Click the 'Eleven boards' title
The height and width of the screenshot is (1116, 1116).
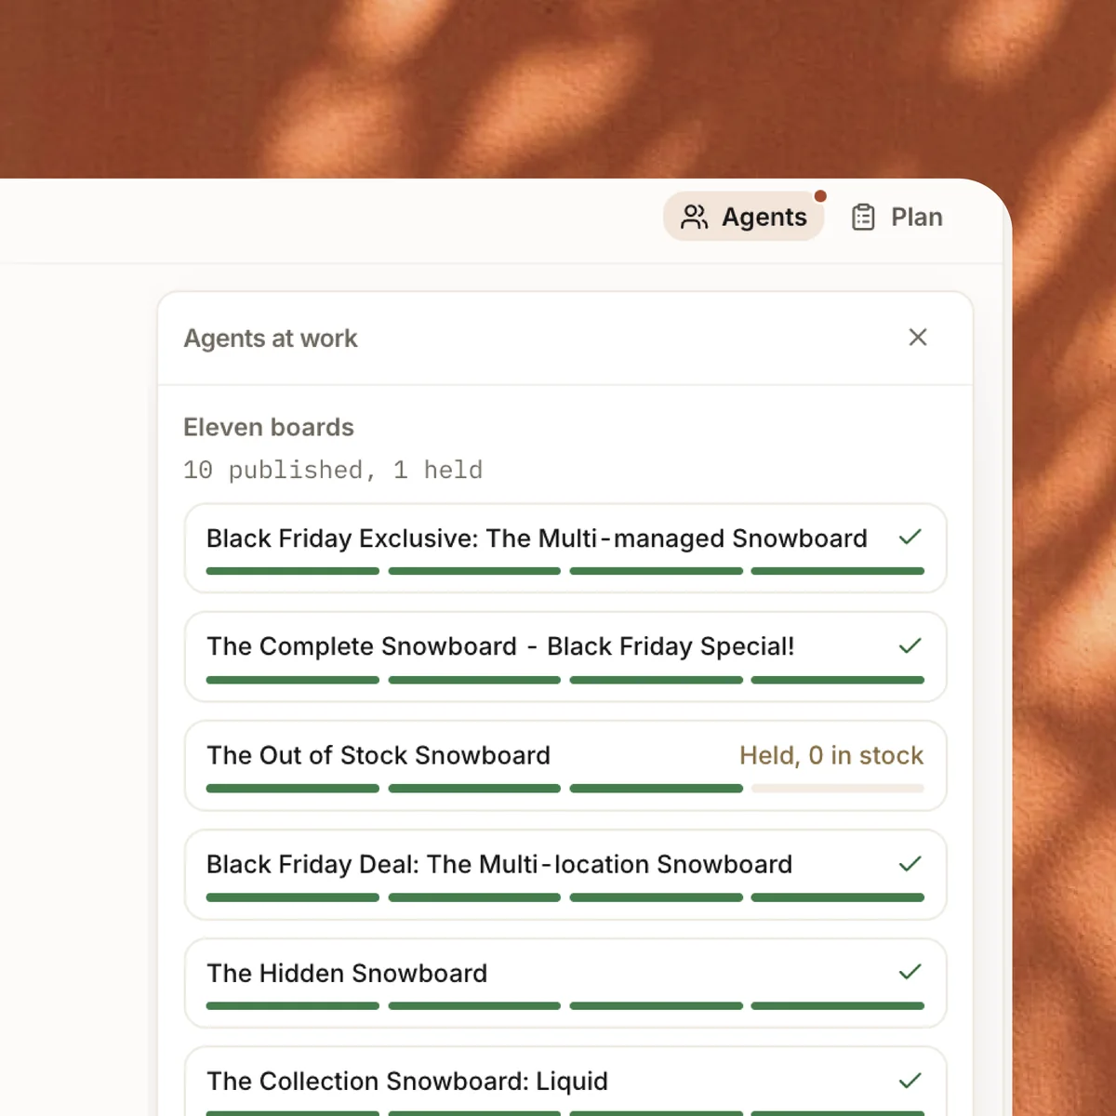pyautogui.click(x=269, y=427)
